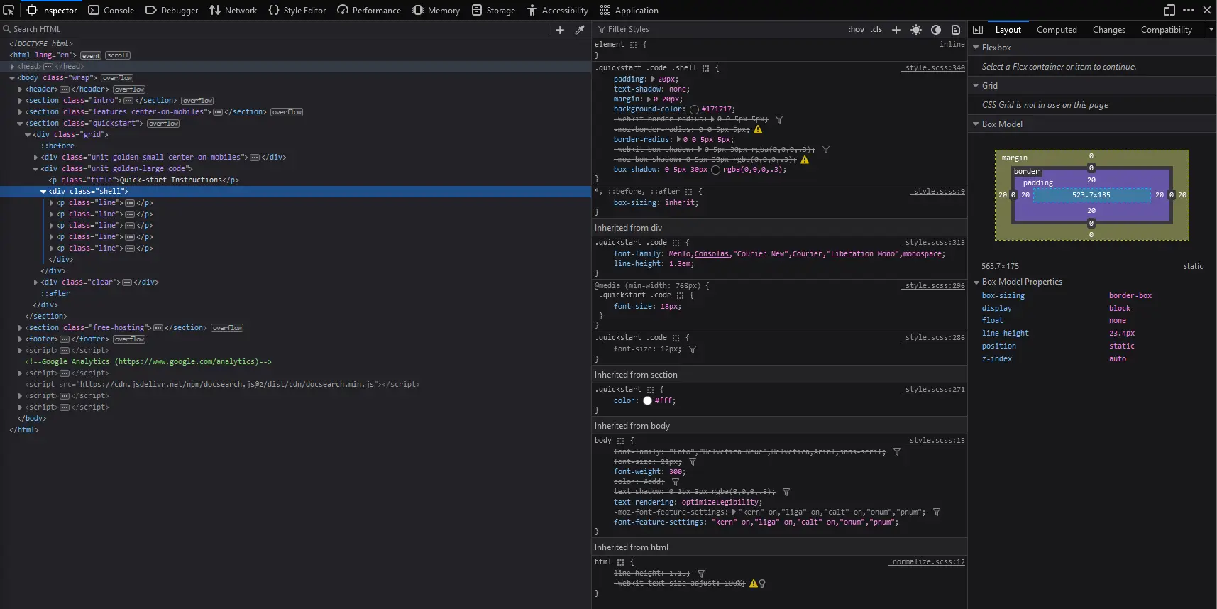Click lightbulb icon by -webkit-text-size-adjust
Viewport: 1217px width, 609px height.
pyautogui.click(x=762, y=583)
